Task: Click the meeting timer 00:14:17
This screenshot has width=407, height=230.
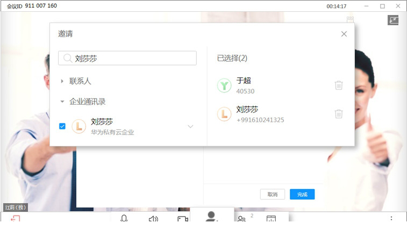Action: point(337,6)
